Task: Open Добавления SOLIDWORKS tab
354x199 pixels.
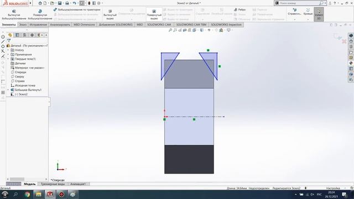Action: (116, 24)
